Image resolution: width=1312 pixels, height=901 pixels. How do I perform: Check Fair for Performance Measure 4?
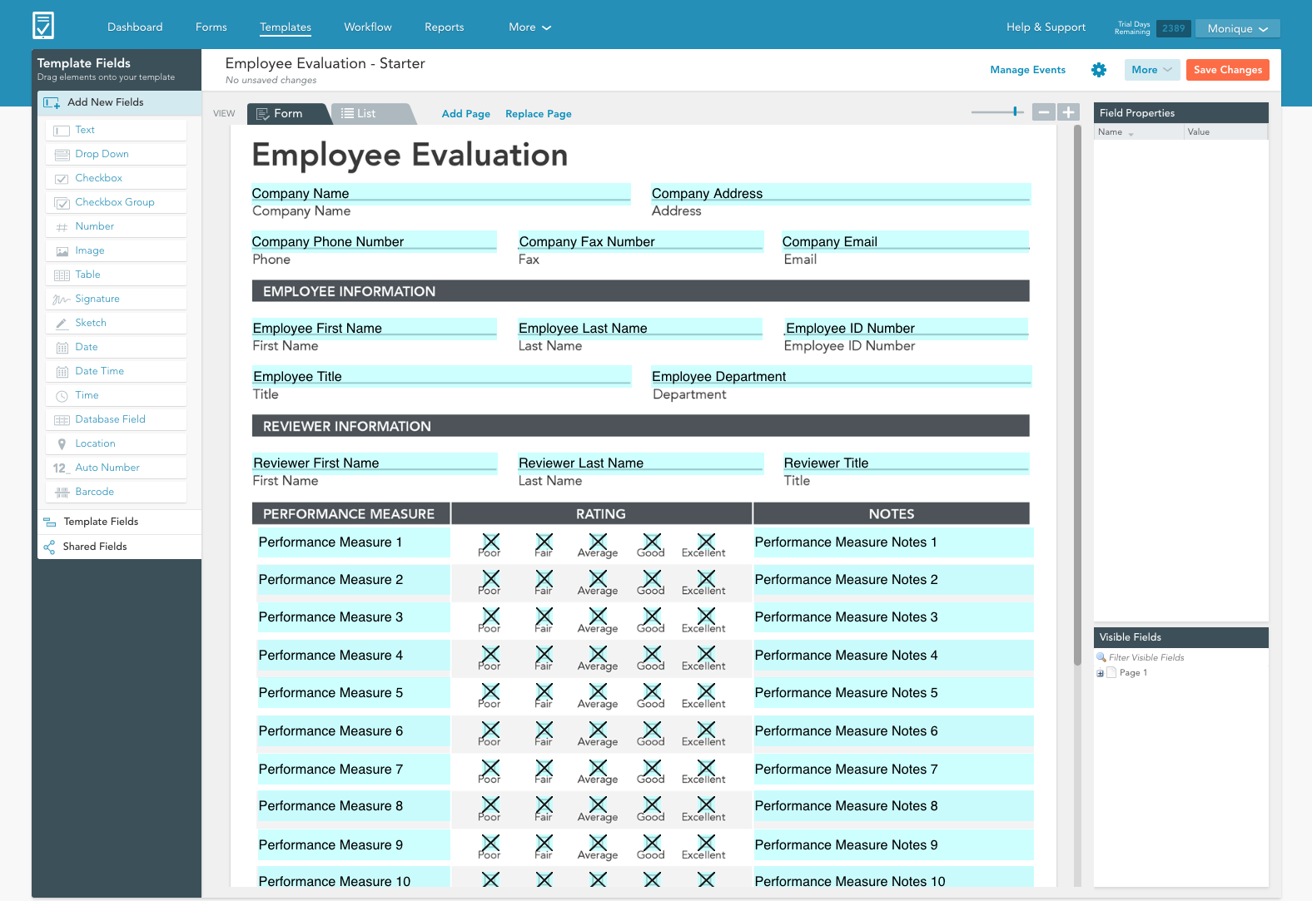point(544,654)
